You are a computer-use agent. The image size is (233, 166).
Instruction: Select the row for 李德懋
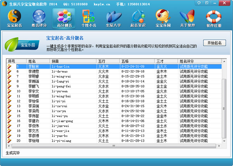click(34, 71)
